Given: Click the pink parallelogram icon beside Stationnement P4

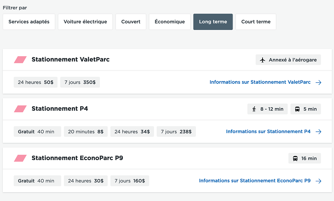Looking at the screenshot, I should [20, 109].
